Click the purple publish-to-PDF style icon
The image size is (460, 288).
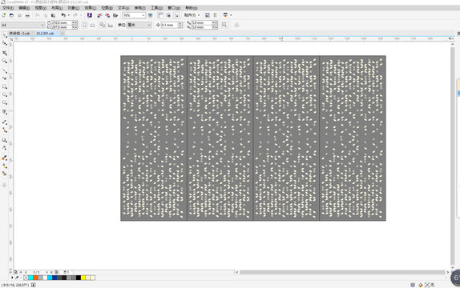[x=90, y=15]
